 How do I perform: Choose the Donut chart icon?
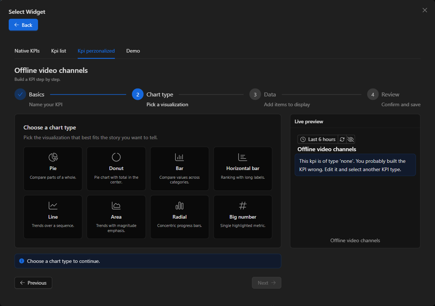[x=116, y=157]
